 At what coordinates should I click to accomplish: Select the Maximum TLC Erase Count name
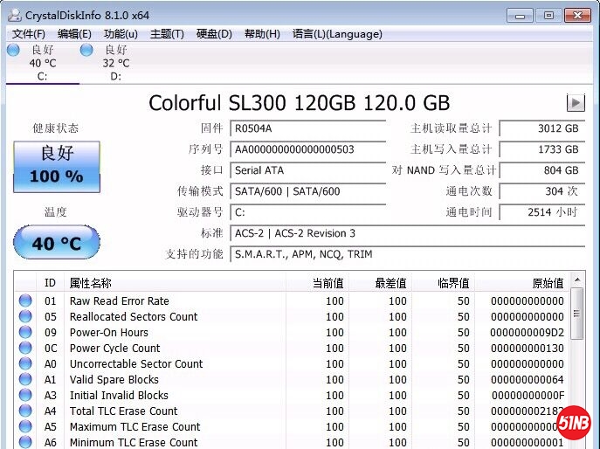coord(134,426)
